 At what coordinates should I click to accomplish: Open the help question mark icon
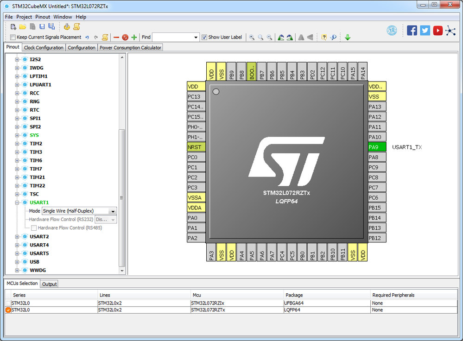click(x=324, y=37)
